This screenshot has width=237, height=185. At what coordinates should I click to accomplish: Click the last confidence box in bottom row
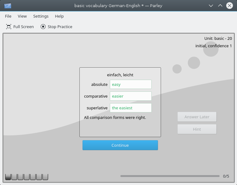click(x=45, y=177)
